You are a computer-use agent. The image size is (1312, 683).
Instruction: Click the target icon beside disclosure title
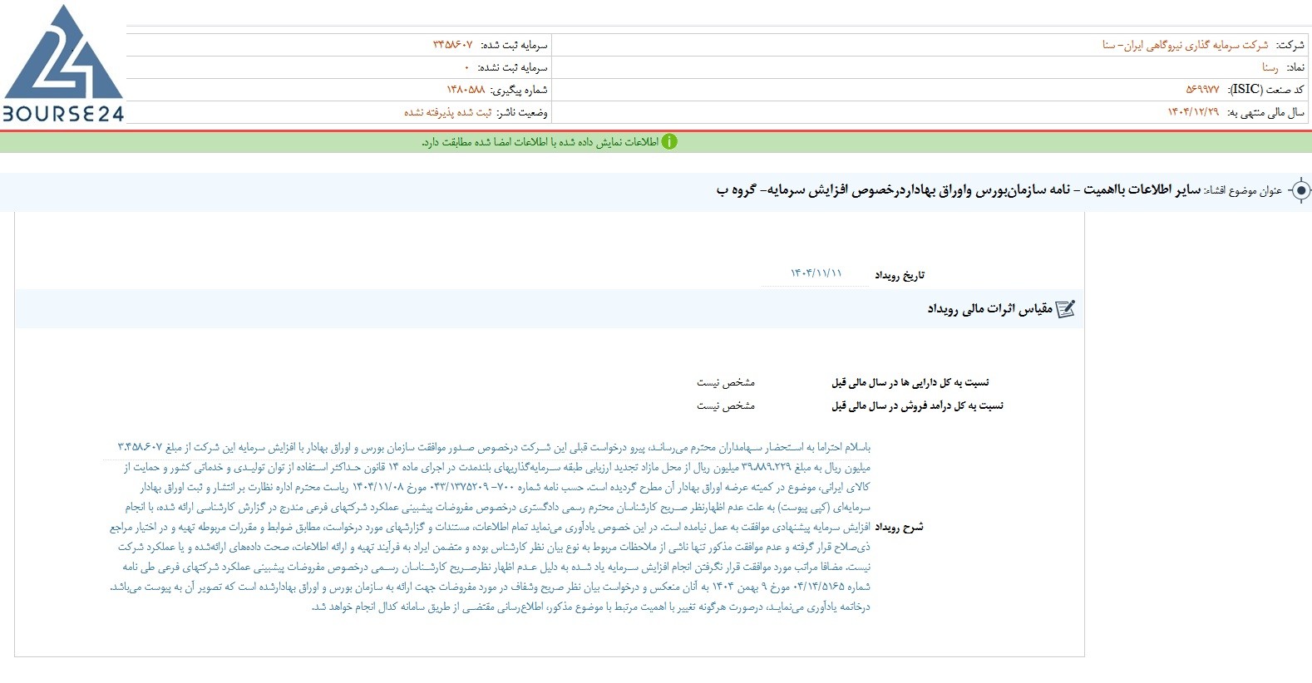[x=1300, y=190]
